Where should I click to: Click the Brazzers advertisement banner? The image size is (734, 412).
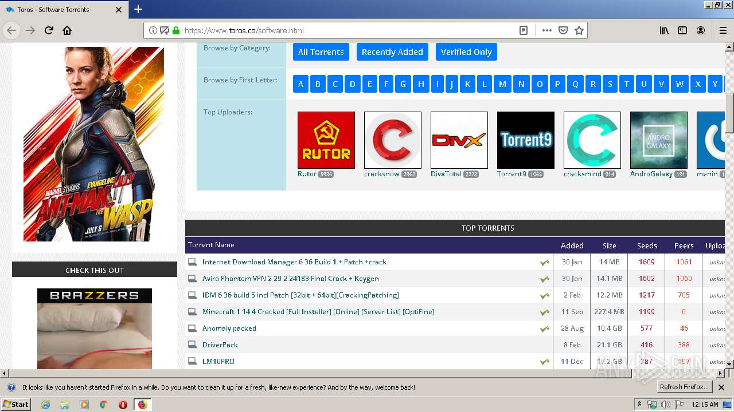pyautogui.click(x=95, y=328)
